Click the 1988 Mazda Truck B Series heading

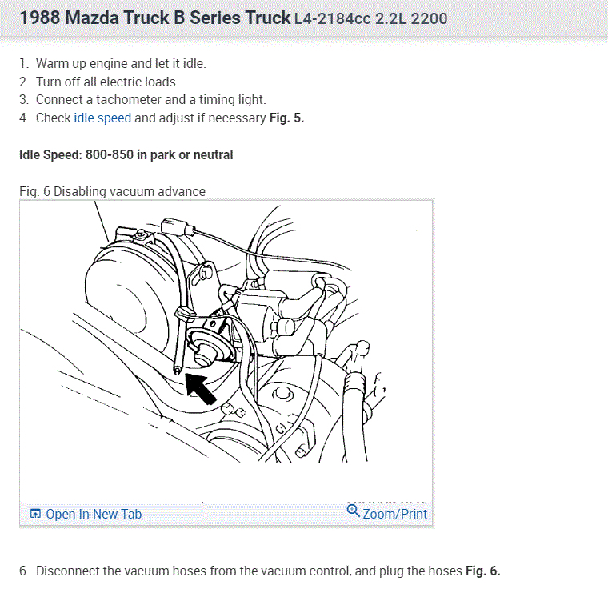coord(154,17)
